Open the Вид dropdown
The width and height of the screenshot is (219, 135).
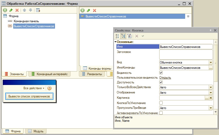211,62
